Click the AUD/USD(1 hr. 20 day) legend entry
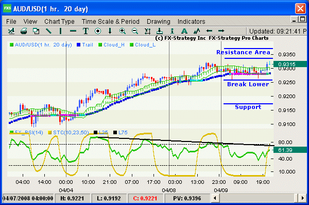 41,45
